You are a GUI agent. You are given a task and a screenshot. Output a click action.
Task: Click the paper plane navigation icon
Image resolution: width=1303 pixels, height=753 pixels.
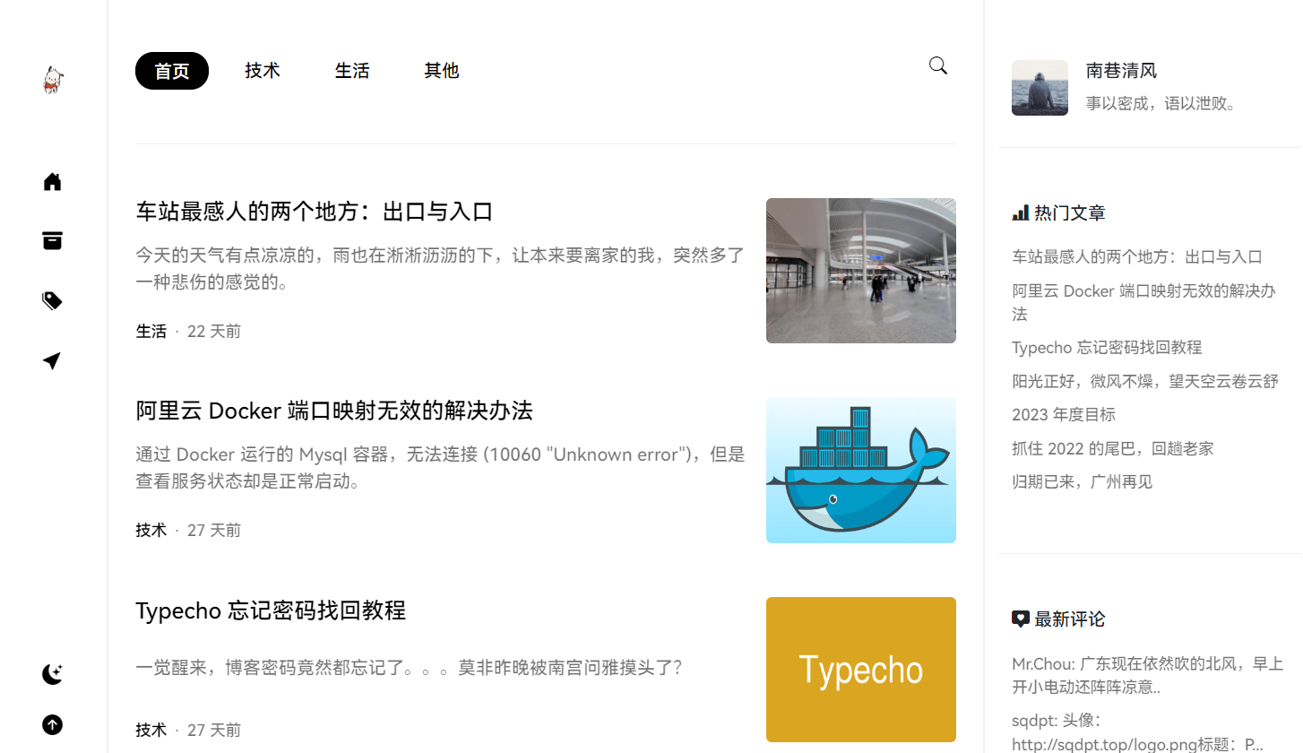[53, 360]
